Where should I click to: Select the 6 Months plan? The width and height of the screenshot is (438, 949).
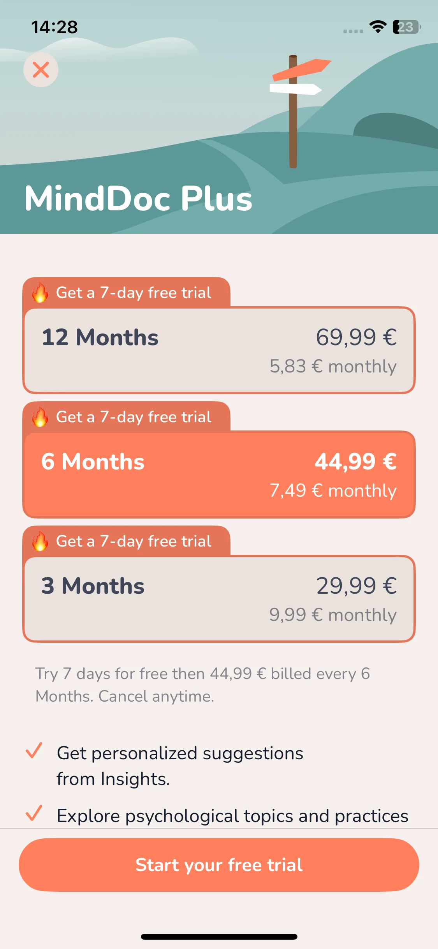point(219,474)
